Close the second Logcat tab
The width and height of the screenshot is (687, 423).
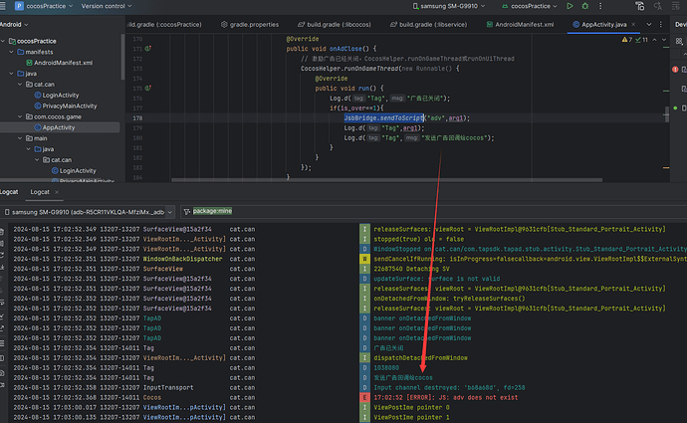point(58,191)
